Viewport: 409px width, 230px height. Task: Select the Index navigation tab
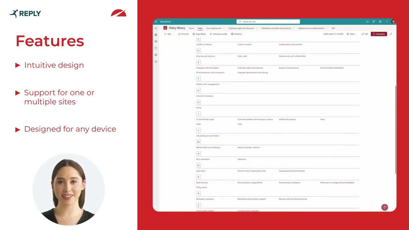(200, 28)
